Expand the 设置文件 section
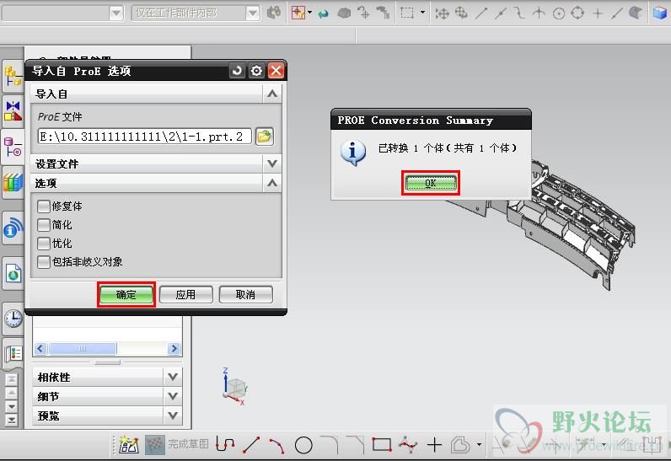This screenshot has width=671, height=461. (x=272, y=163)
